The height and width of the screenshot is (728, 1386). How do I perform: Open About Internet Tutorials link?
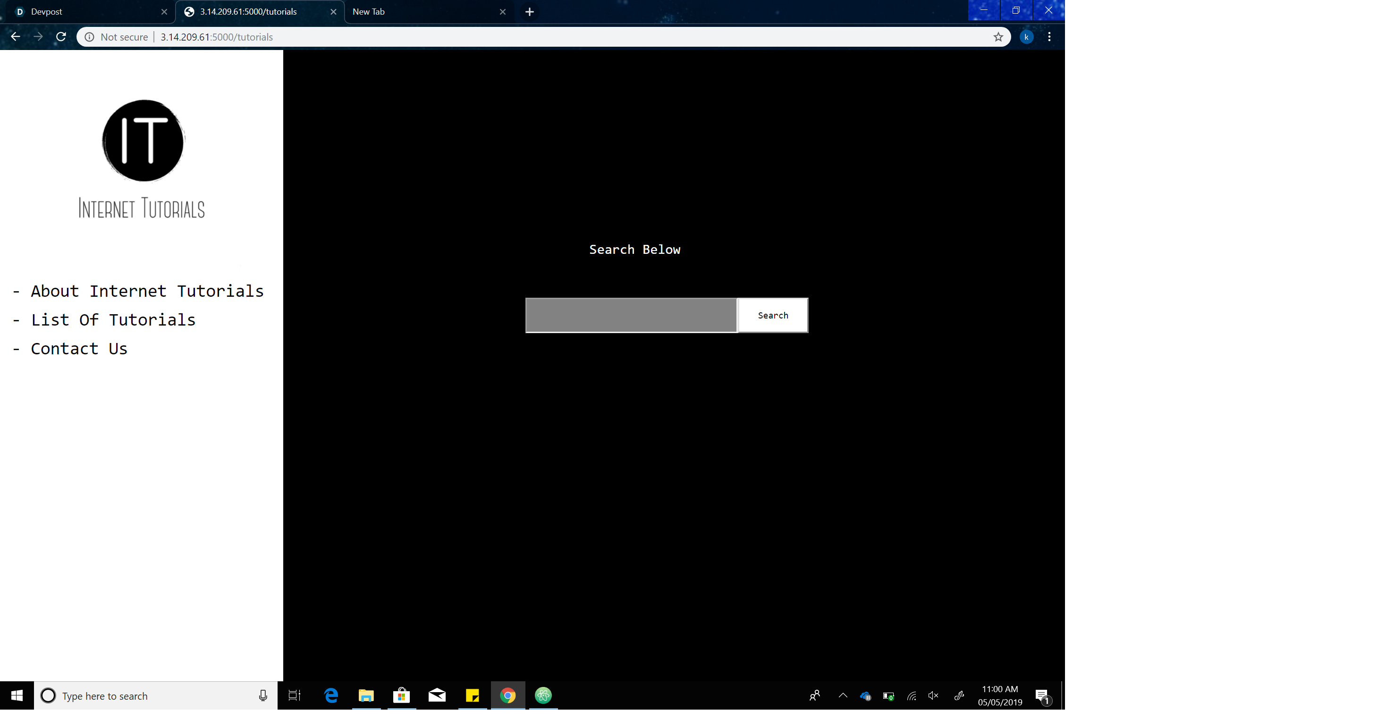pos(147,291)
